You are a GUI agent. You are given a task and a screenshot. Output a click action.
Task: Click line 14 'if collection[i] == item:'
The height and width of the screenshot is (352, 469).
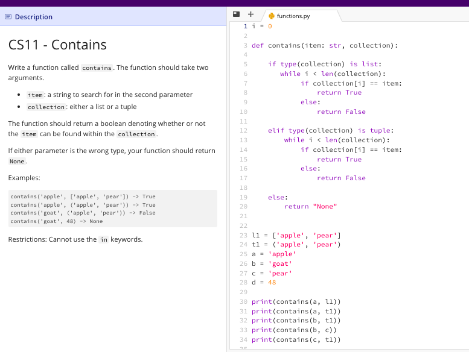(351, 149)
